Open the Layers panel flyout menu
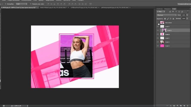Viewport: 191px width, 107px height. (x=190, y=9)
